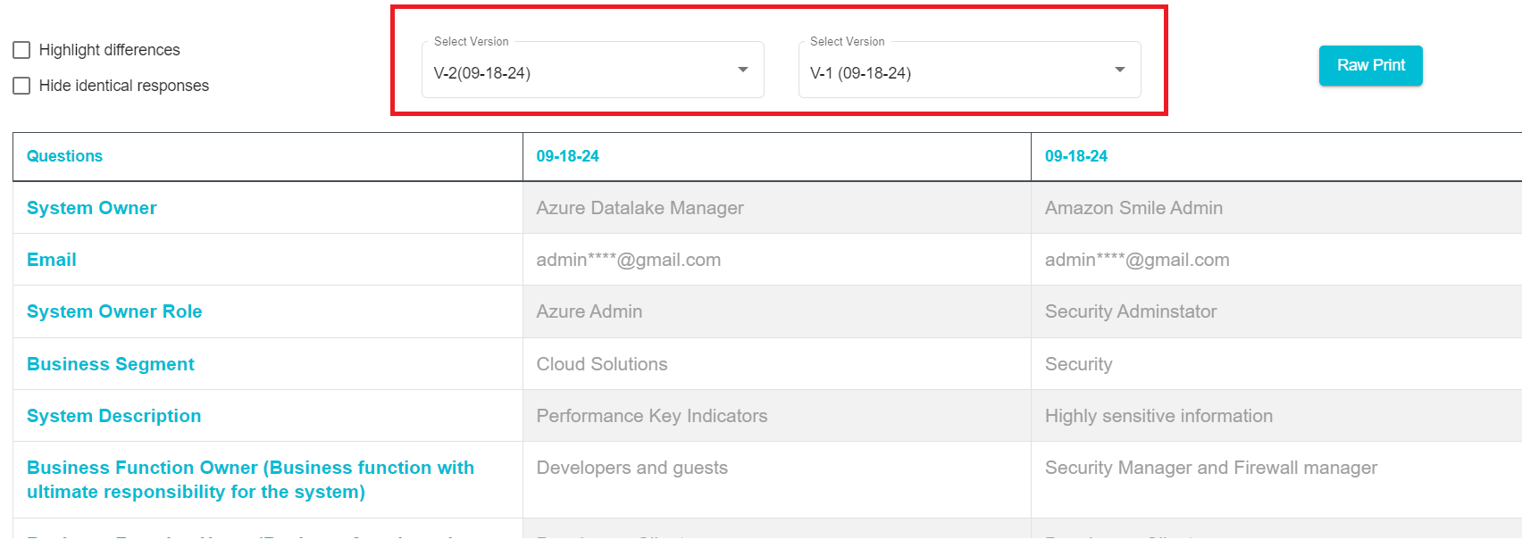Tick the Hide identical responses checkbox
Screen dimensions: 1522x556
tap(22, 86)
